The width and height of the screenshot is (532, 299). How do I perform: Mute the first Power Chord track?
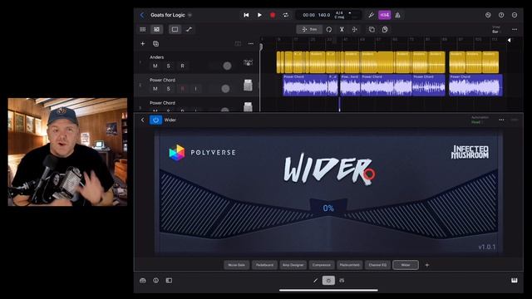(155, 89)
